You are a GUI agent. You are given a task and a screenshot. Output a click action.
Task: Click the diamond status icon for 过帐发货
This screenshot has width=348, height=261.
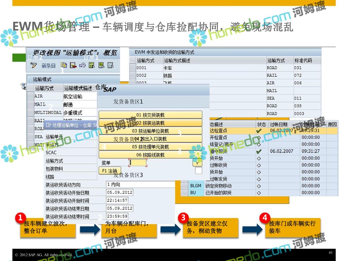[259, 179]
